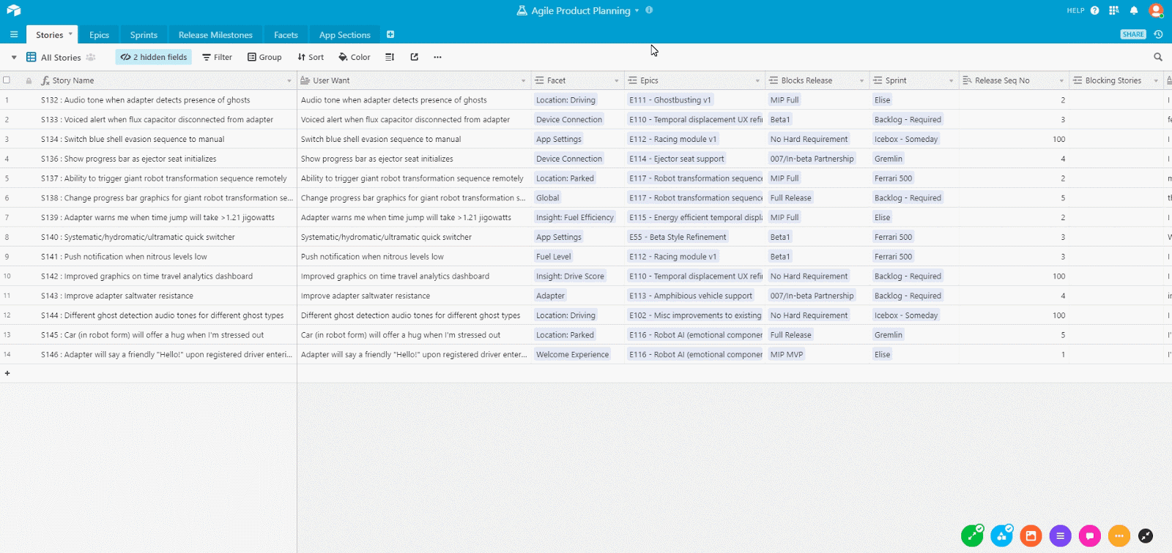
Task: Open the notifications bell
Action: 1134,10
